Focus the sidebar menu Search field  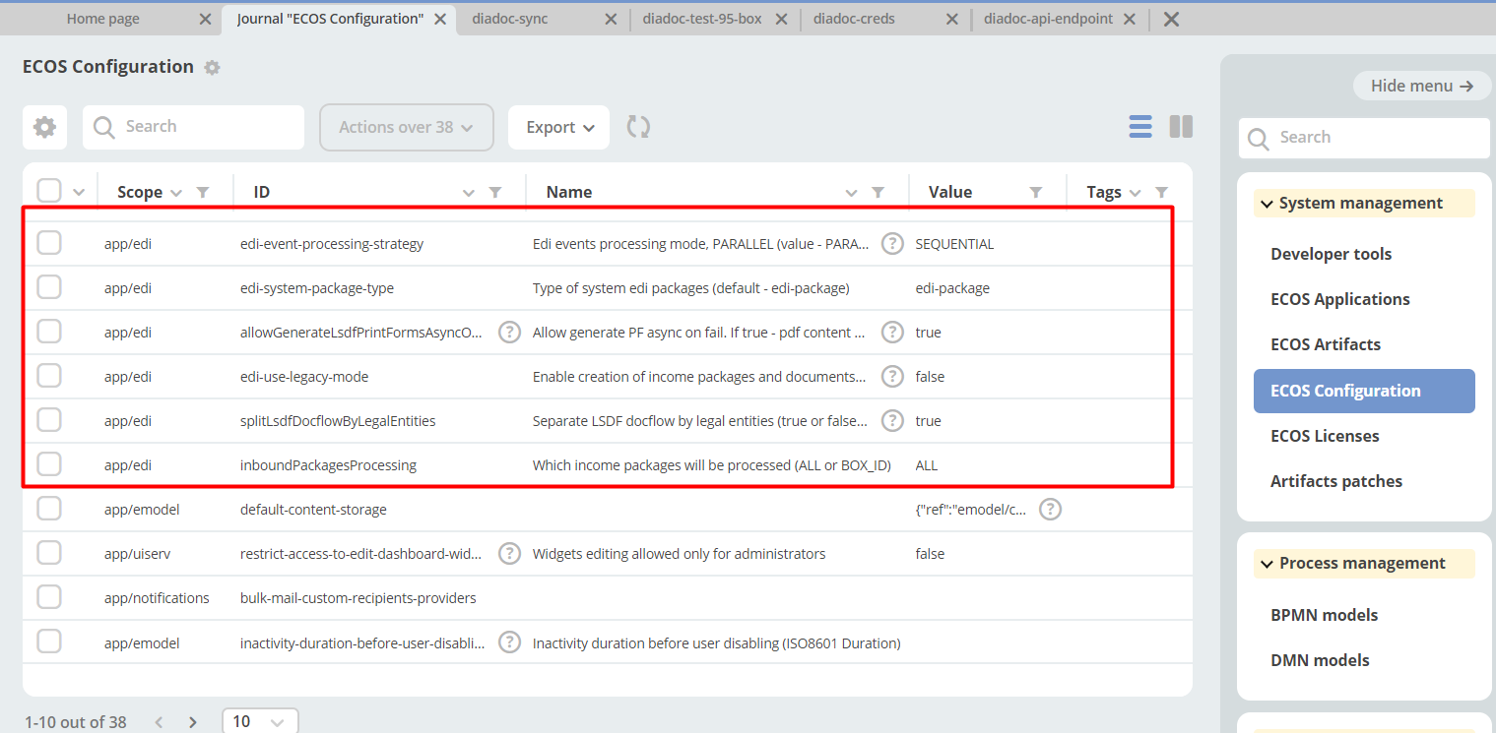[x=1364, y=138]
